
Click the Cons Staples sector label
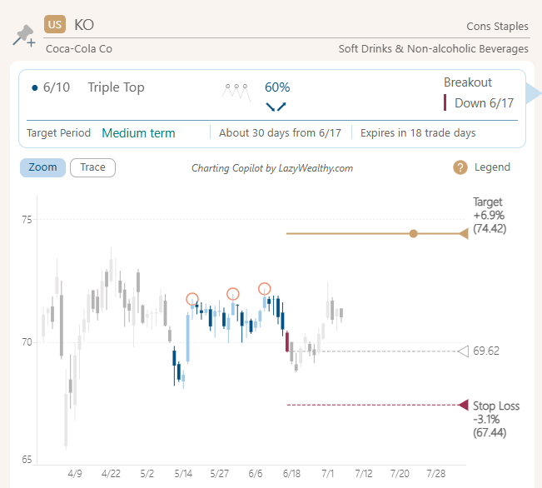tap(497, 27)
